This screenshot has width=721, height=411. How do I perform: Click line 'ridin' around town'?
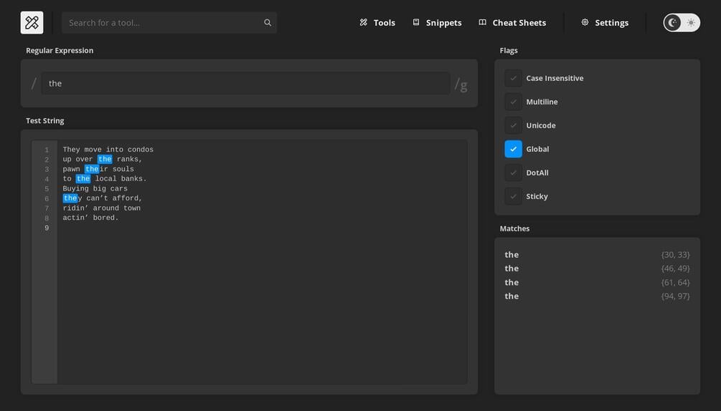coord(102,208)
